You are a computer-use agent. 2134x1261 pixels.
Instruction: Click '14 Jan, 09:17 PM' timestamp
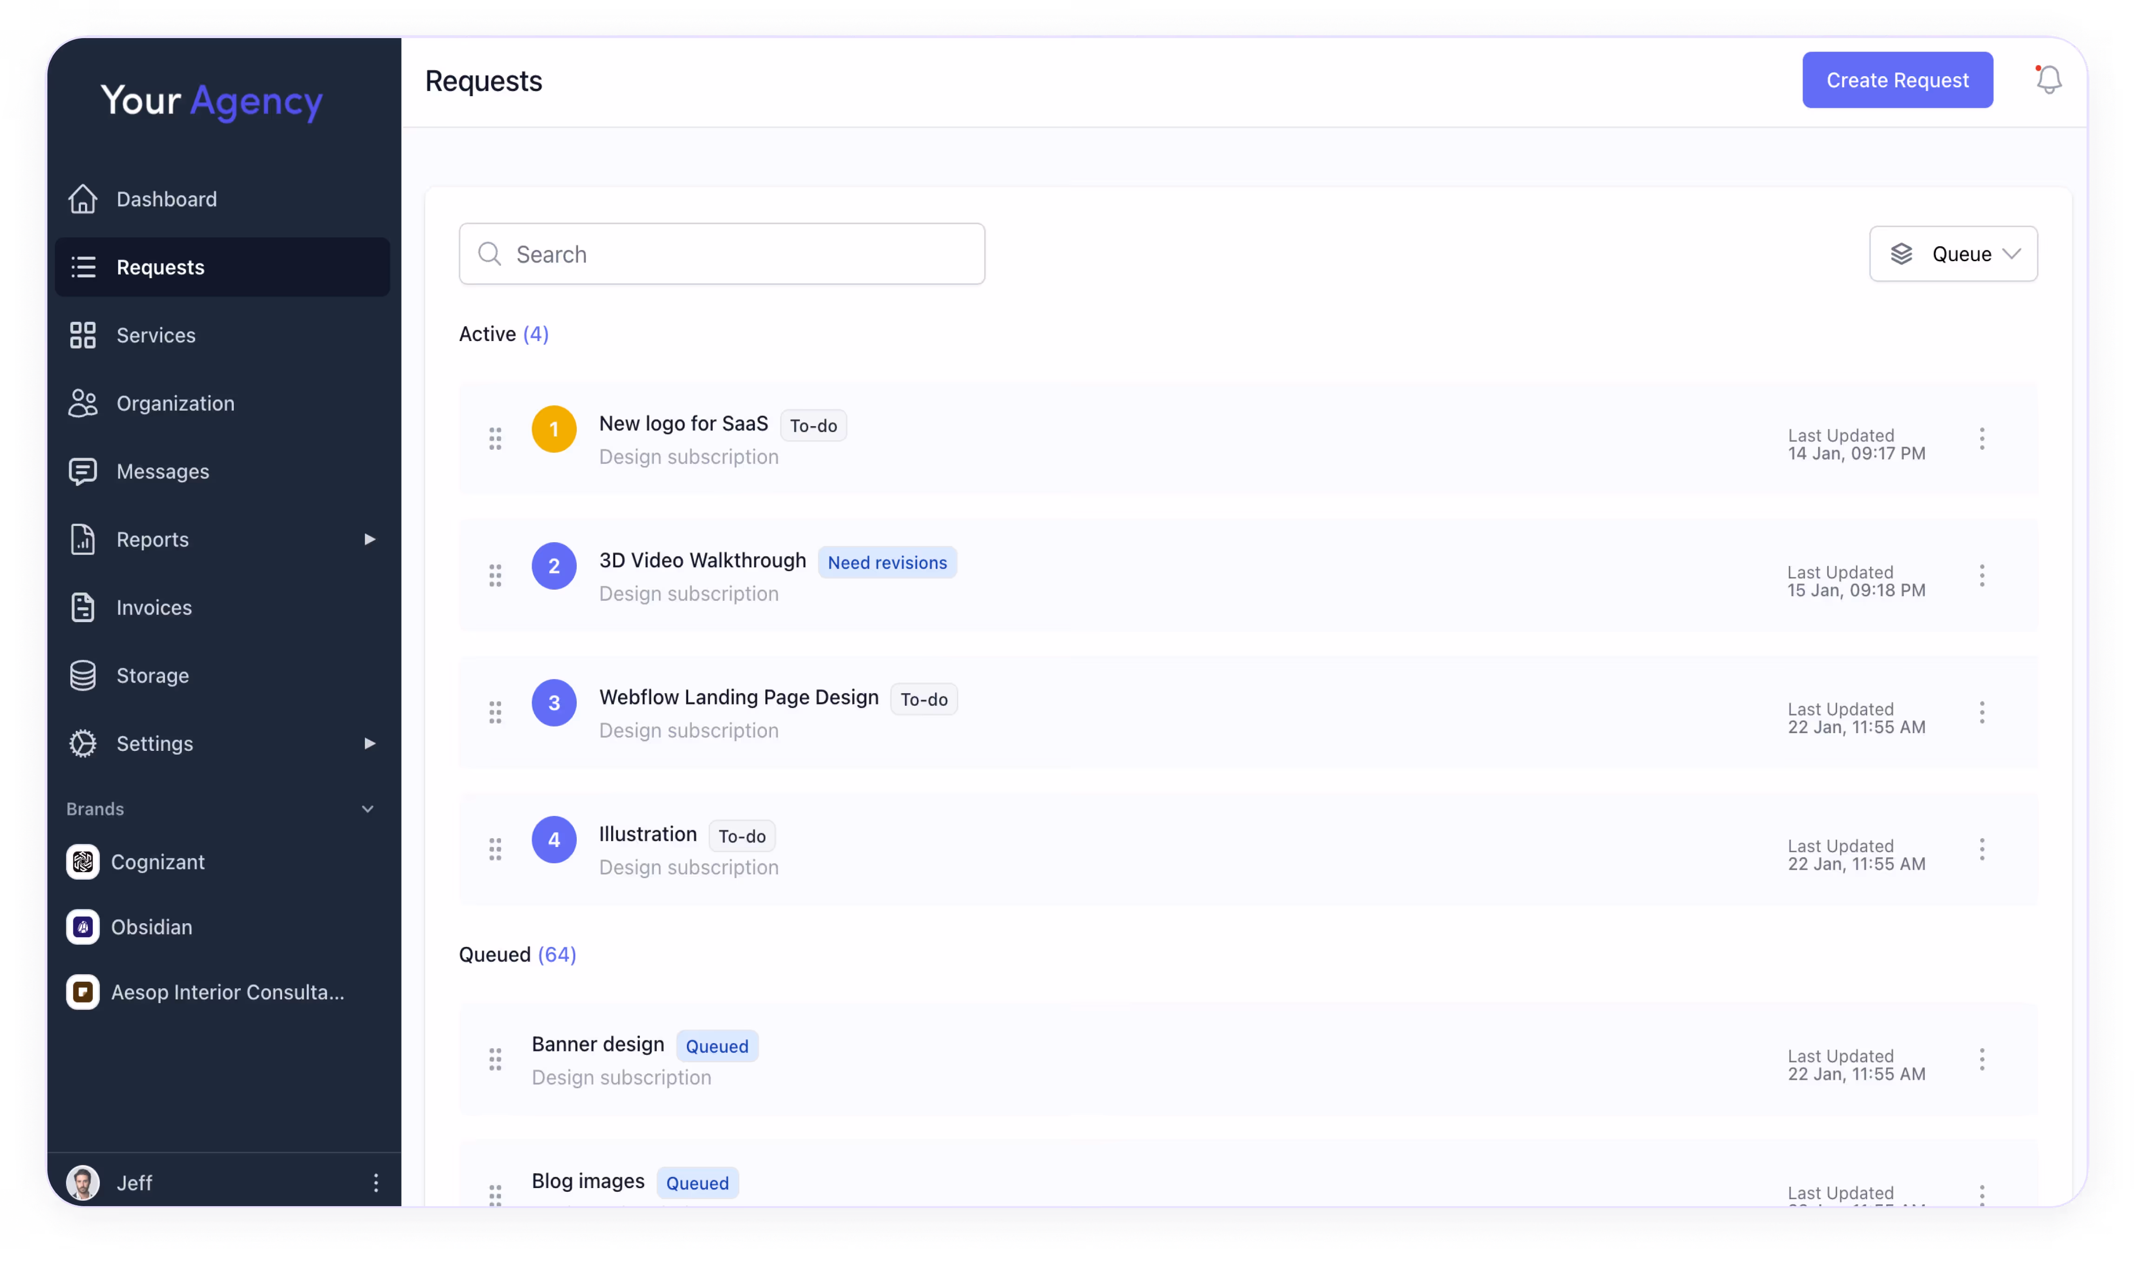[1856, 454]
